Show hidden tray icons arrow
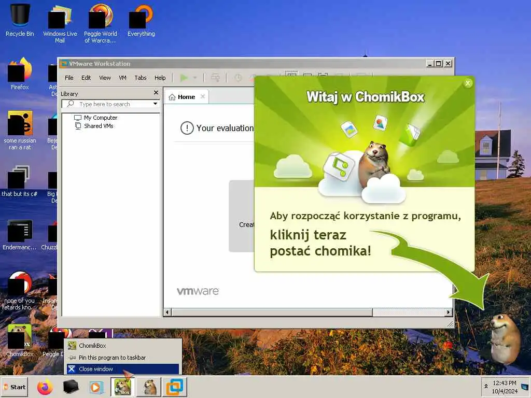 486,386
